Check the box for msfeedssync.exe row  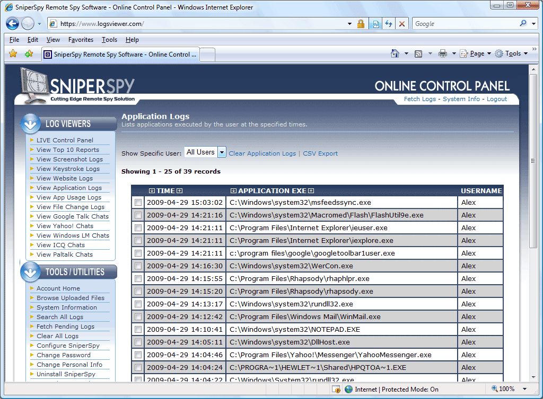tap(138, 203)
